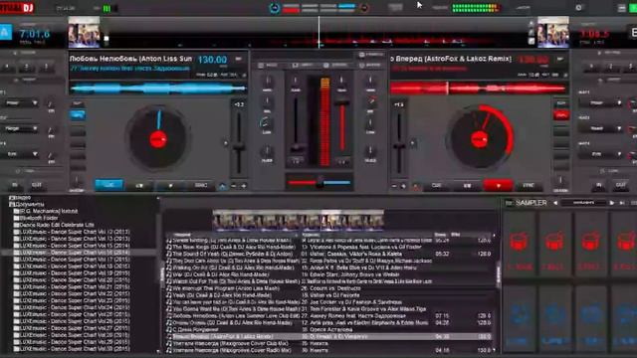Click the CUE button on the right deck

(436, 186)
